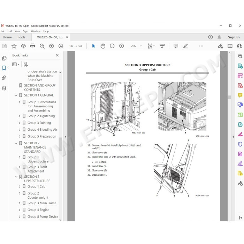Viewport: 244px width, 244px height.
Task: Open Page Thumbnails panel
Action: [4, 58]
